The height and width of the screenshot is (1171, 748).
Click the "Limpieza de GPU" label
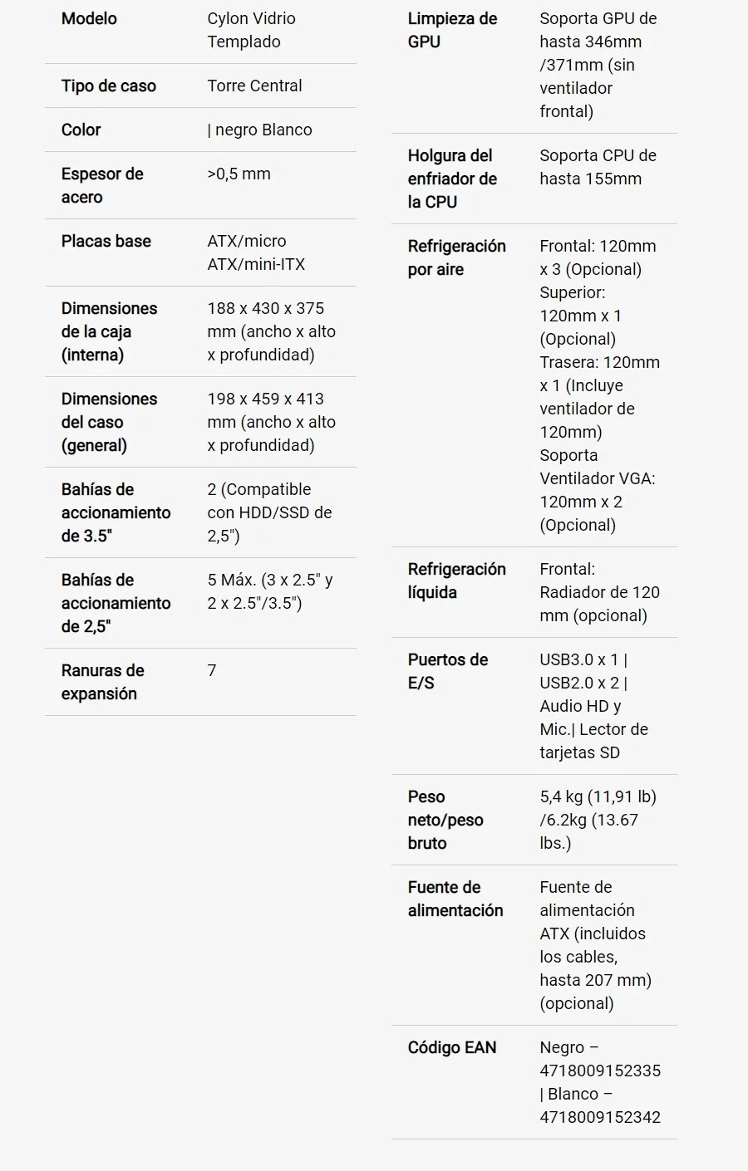click(452, 30)
